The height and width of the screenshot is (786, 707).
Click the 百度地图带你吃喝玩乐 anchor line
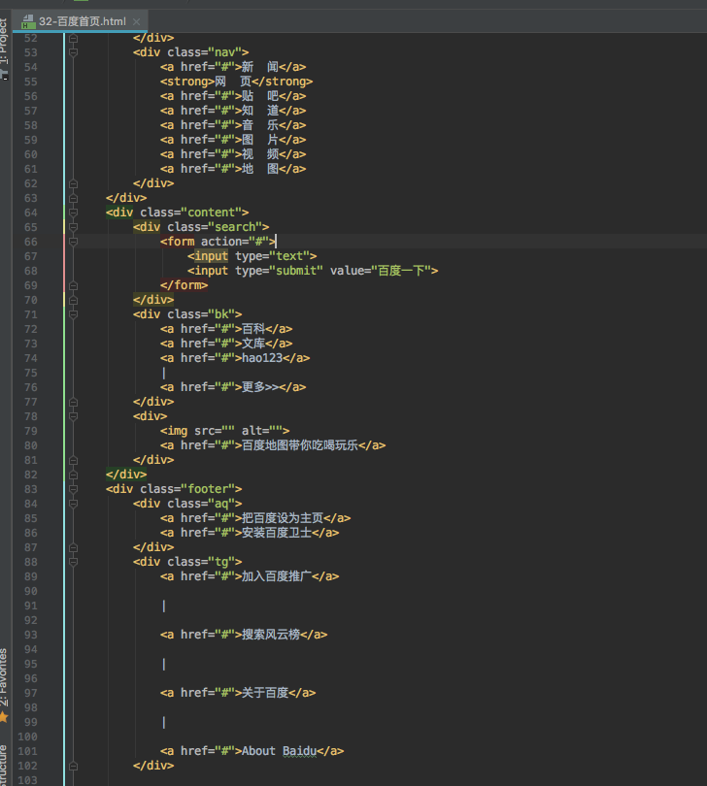pyautogui.click(x=273, y=445)
